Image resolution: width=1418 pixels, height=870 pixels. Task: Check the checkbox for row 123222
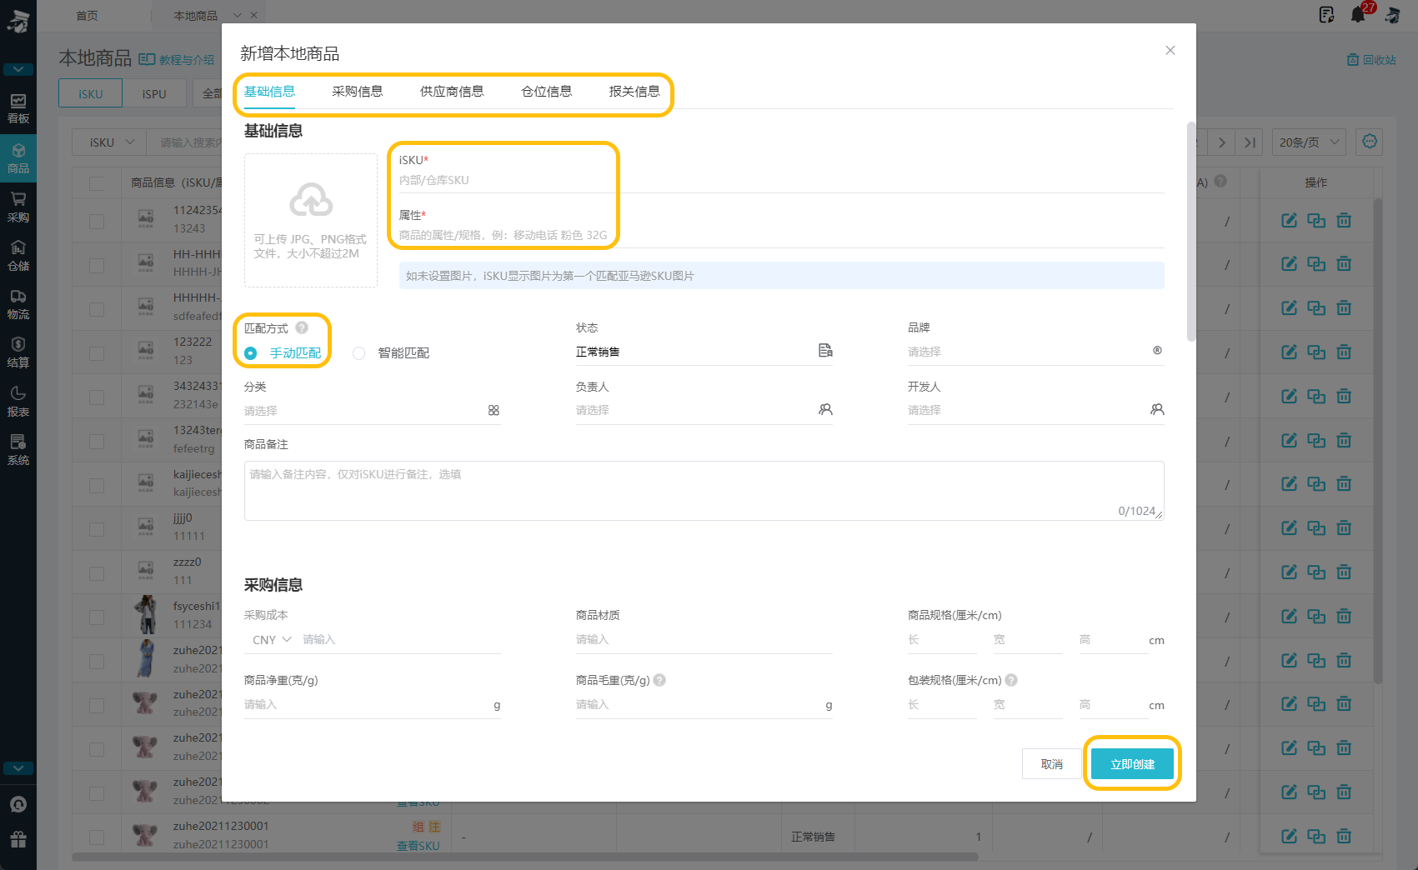coord(97,352)
